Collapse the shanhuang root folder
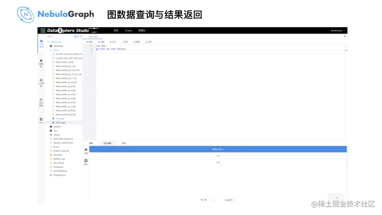 pyautogui.click(x=55, y=42)
